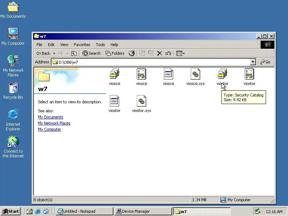Click the w7 taskbar button

pos(202,211)
